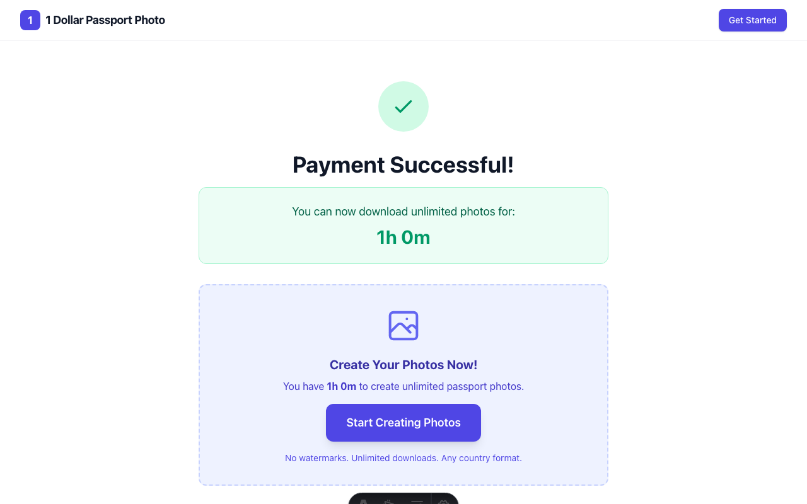Click the bold '1h 0m' within the panel text

pyautogui.click(x=341, y=386)
